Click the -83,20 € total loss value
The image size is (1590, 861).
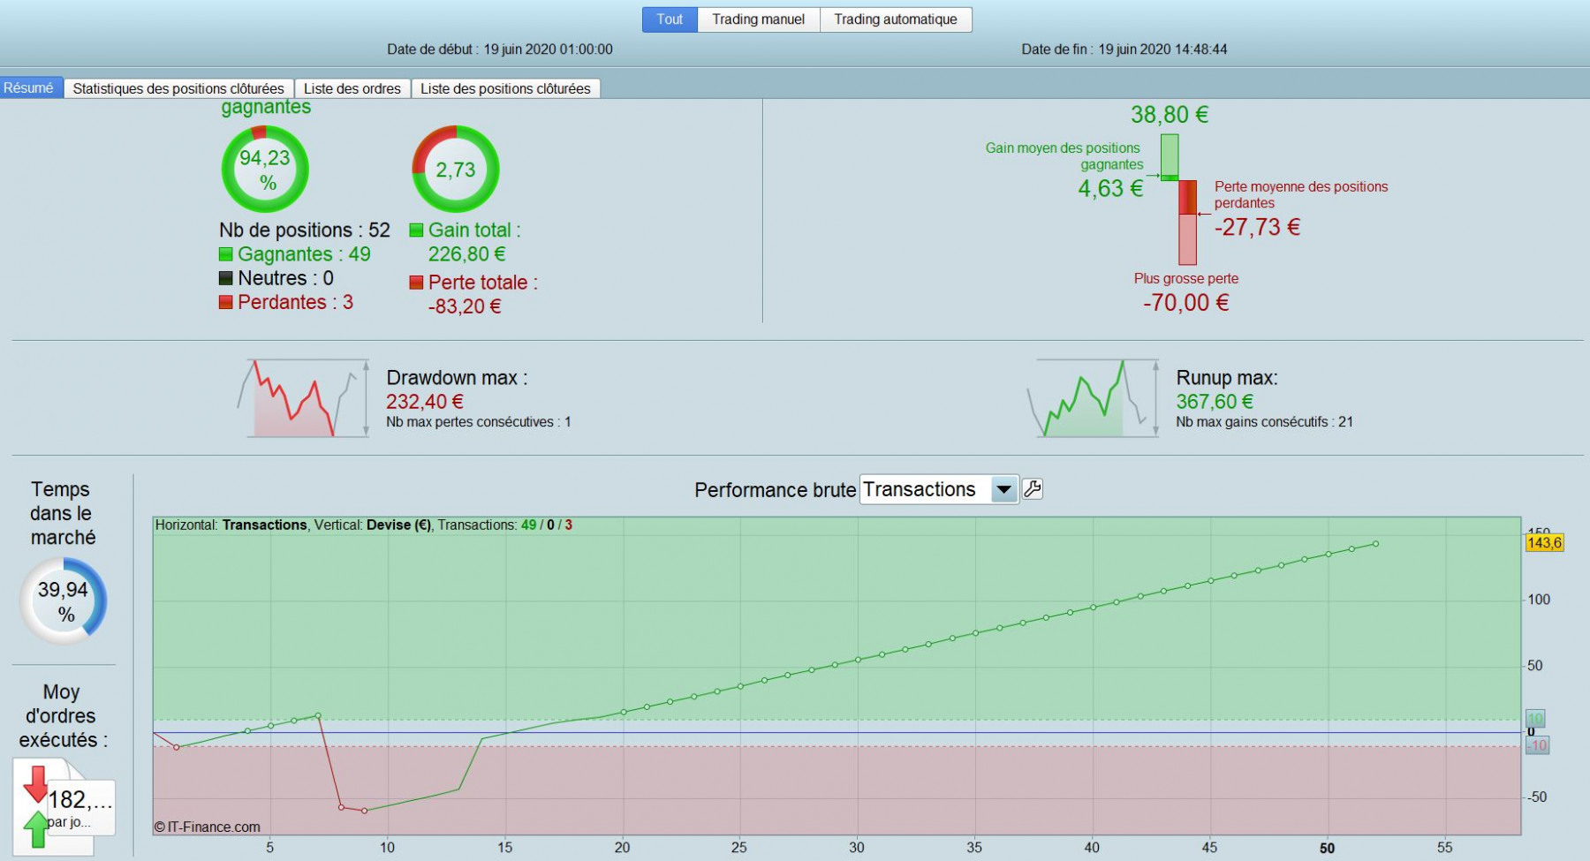(x=465, y=306)
